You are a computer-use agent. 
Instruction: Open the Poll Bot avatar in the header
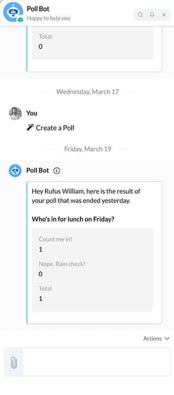tap(13, 12)
